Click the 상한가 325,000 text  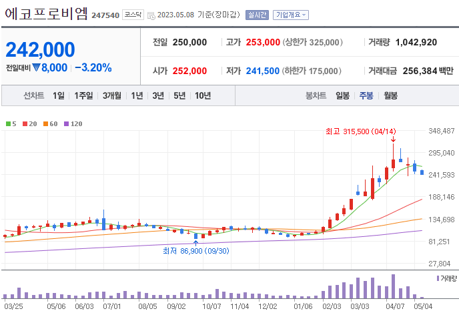[x=312, y=43]
